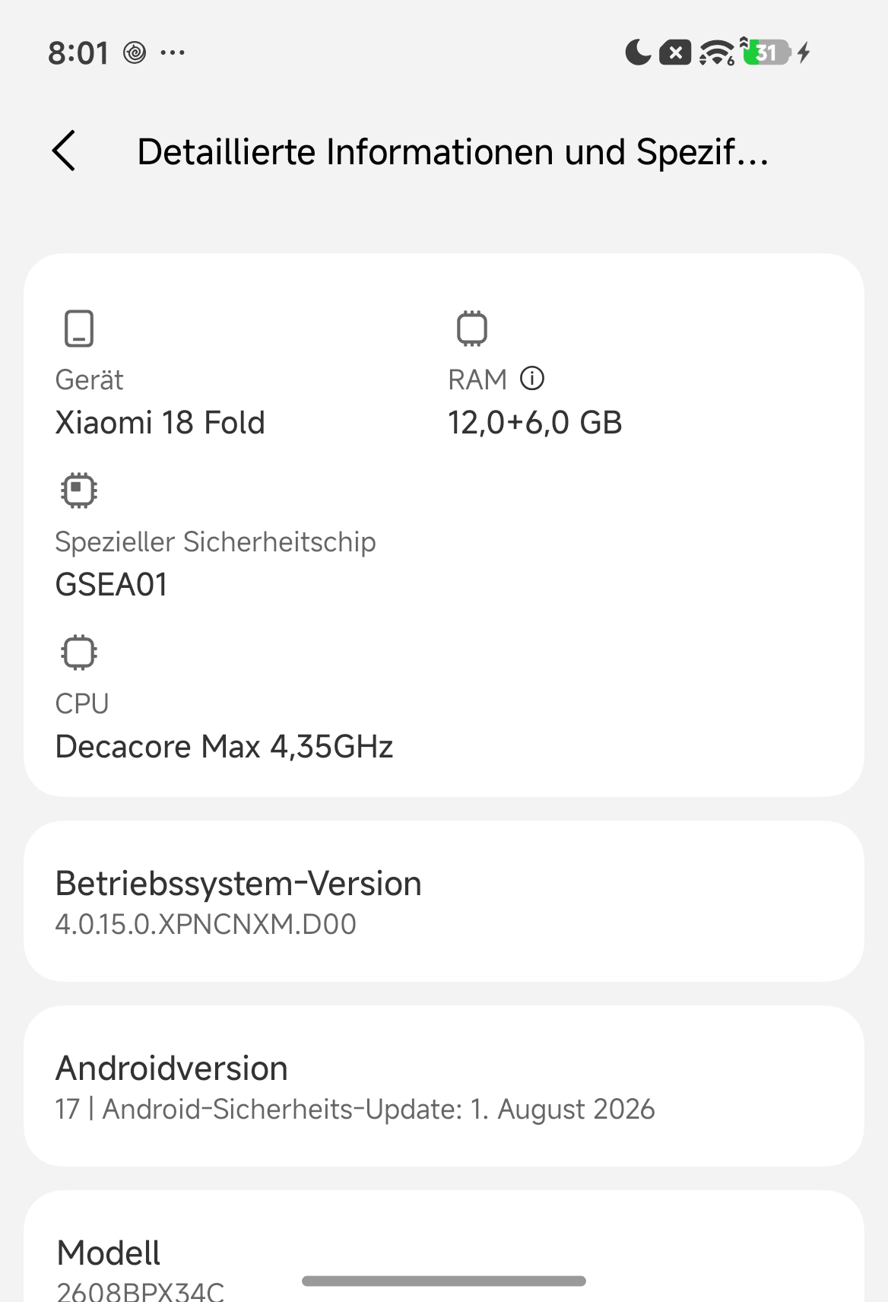
Task: Open the Androidversion entry
Action: tap(444, 1086)
